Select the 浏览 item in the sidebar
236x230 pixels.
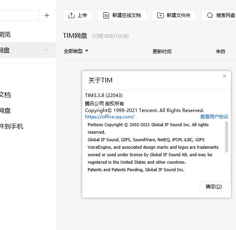tap(6, 35)
